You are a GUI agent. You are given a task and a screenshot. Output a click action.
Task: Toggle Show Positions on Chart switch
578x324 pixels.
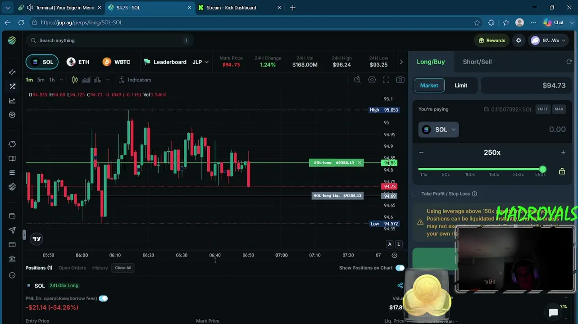tap(400, 268)
